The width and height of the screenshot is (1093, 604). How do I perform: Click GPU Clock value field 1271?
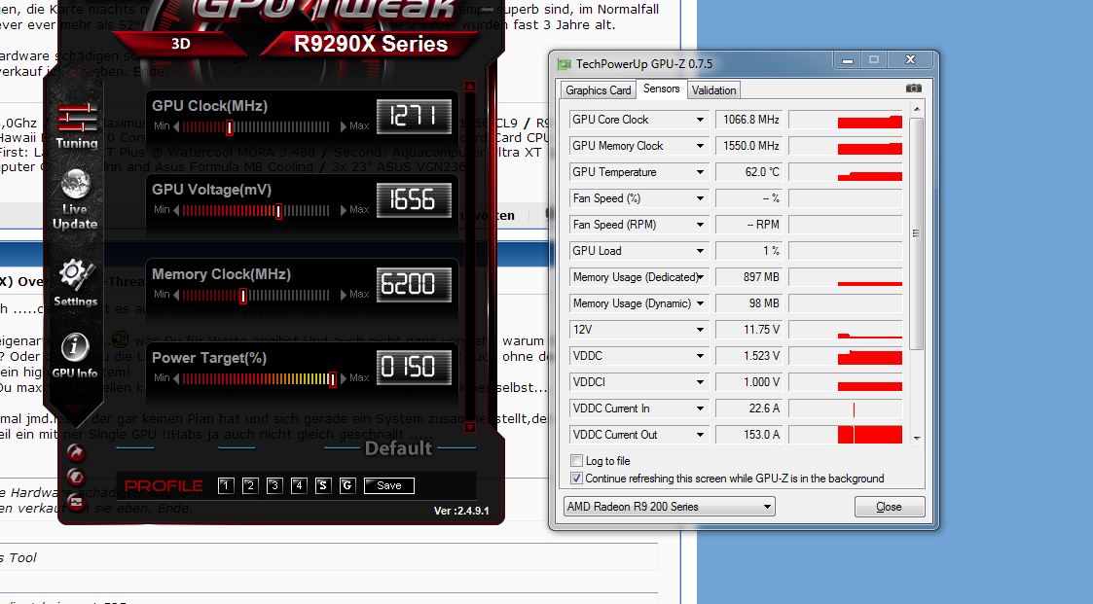(x=414, y=116)
